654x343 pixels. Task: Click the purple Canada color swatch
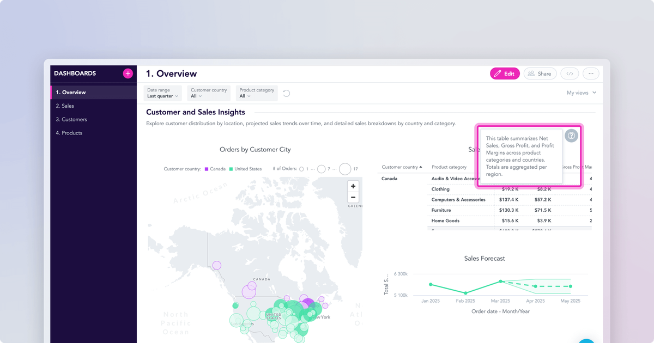[x=207, y=169]
